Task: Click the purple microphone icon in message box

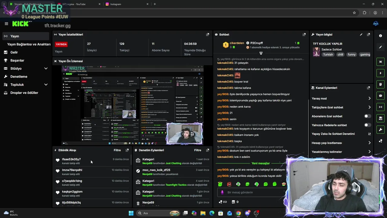Action: point(222,192)
